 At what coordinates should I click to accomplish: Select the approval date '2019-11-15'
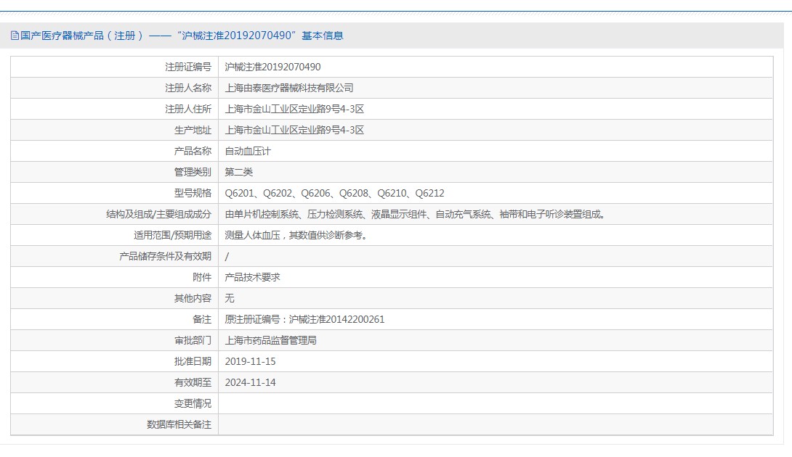251,362
